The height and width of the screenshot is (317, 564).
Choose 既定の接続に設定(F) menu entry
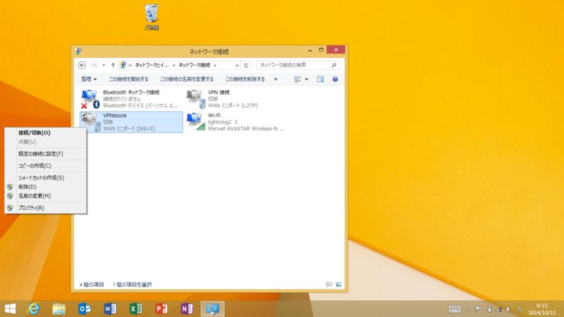[46, 154]
